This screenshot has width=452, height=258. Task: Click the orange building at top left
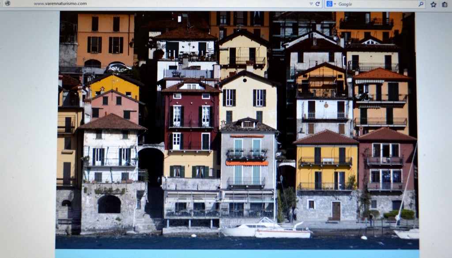(105, 40)
